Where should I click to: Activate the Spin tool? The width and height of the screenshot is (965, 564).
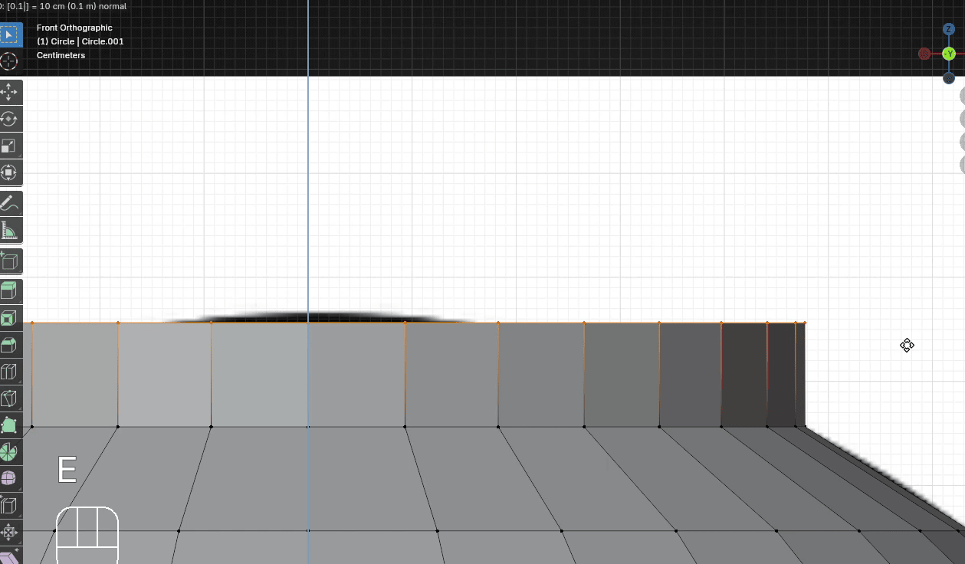(x=9, y=451)
